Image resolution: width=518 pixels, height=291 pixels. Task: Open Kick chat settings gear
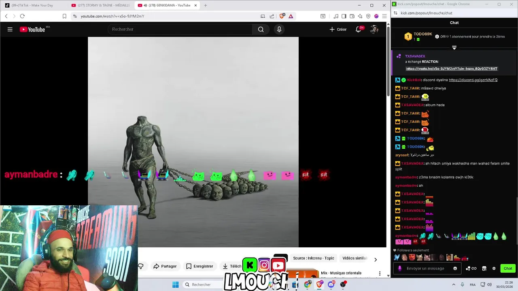494,268
